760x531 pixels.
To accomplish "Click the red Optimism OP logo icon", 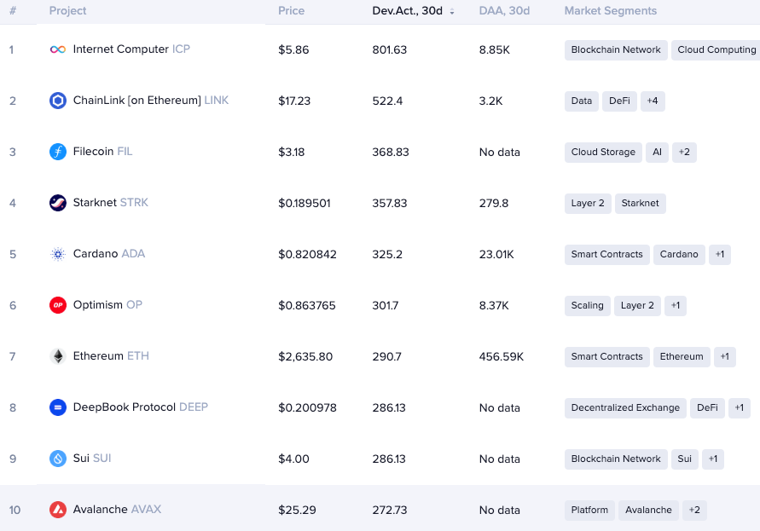I will coord(58,305).
